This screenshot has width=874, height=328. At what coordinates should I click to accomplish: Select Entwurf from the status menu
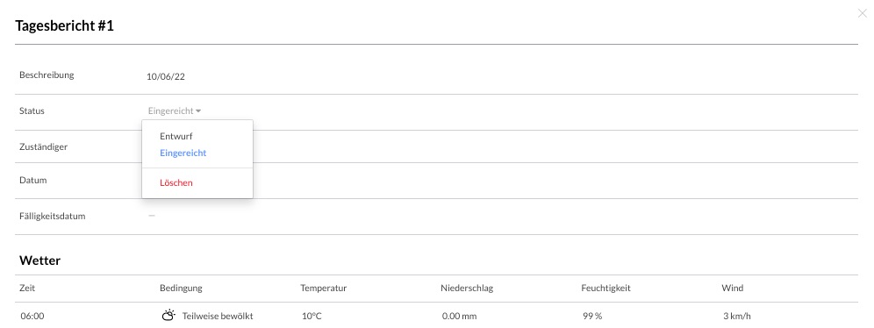click(x=176, y=136)
